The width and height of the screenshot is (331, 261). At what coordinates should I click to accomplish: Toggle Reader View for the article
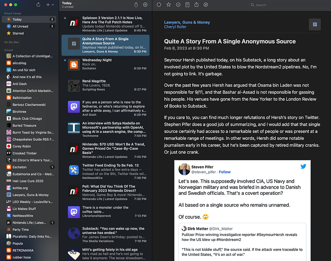point(187,5)
